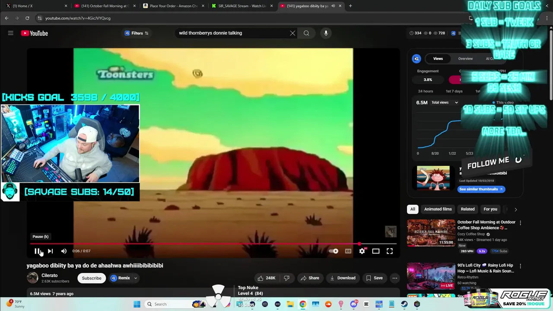Mute the video volume speaker icon
This screenshot has width=553, height=311.
[x=64, y=251]
